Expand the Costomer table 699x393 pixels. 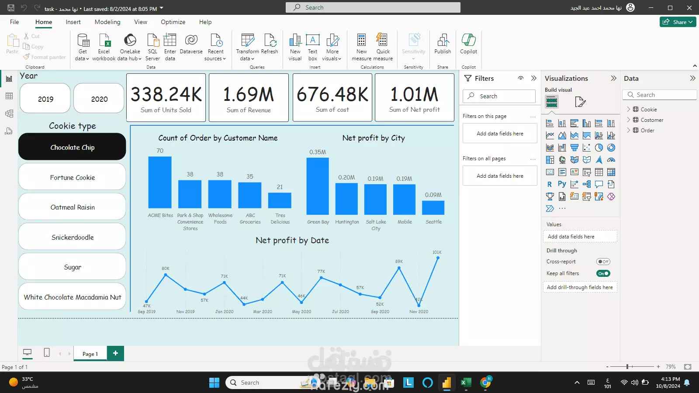629,120
